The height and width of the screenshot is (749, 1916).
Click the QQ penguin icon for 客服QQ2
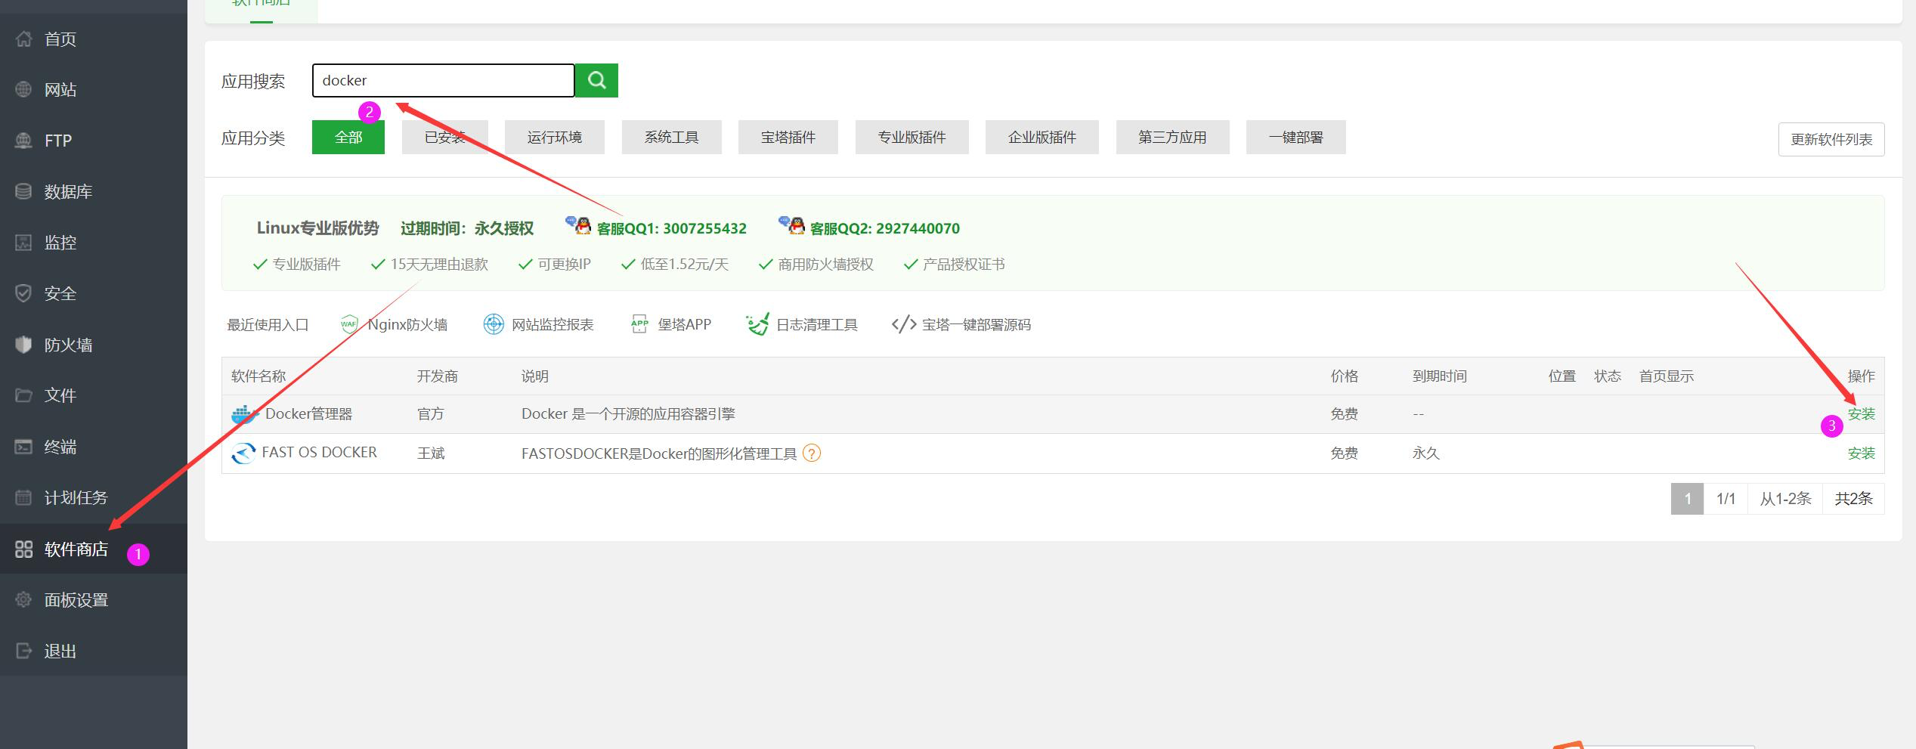(792, 224)
